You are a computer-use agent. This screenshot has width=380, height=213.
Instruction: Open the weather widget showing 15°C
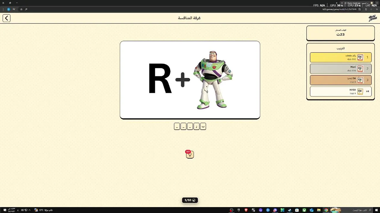coord(43,210)
